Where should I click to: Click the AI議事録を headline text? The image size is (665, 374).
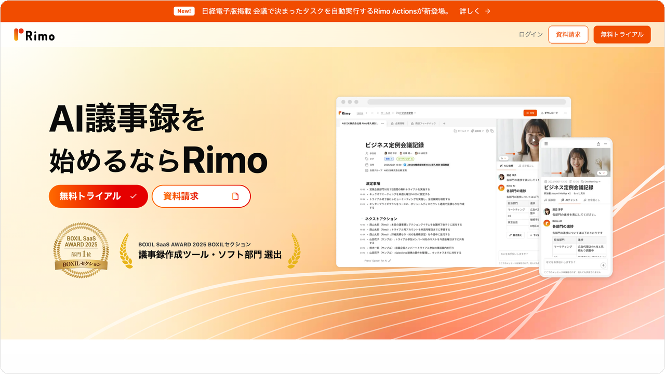click(x=127, y=118)
